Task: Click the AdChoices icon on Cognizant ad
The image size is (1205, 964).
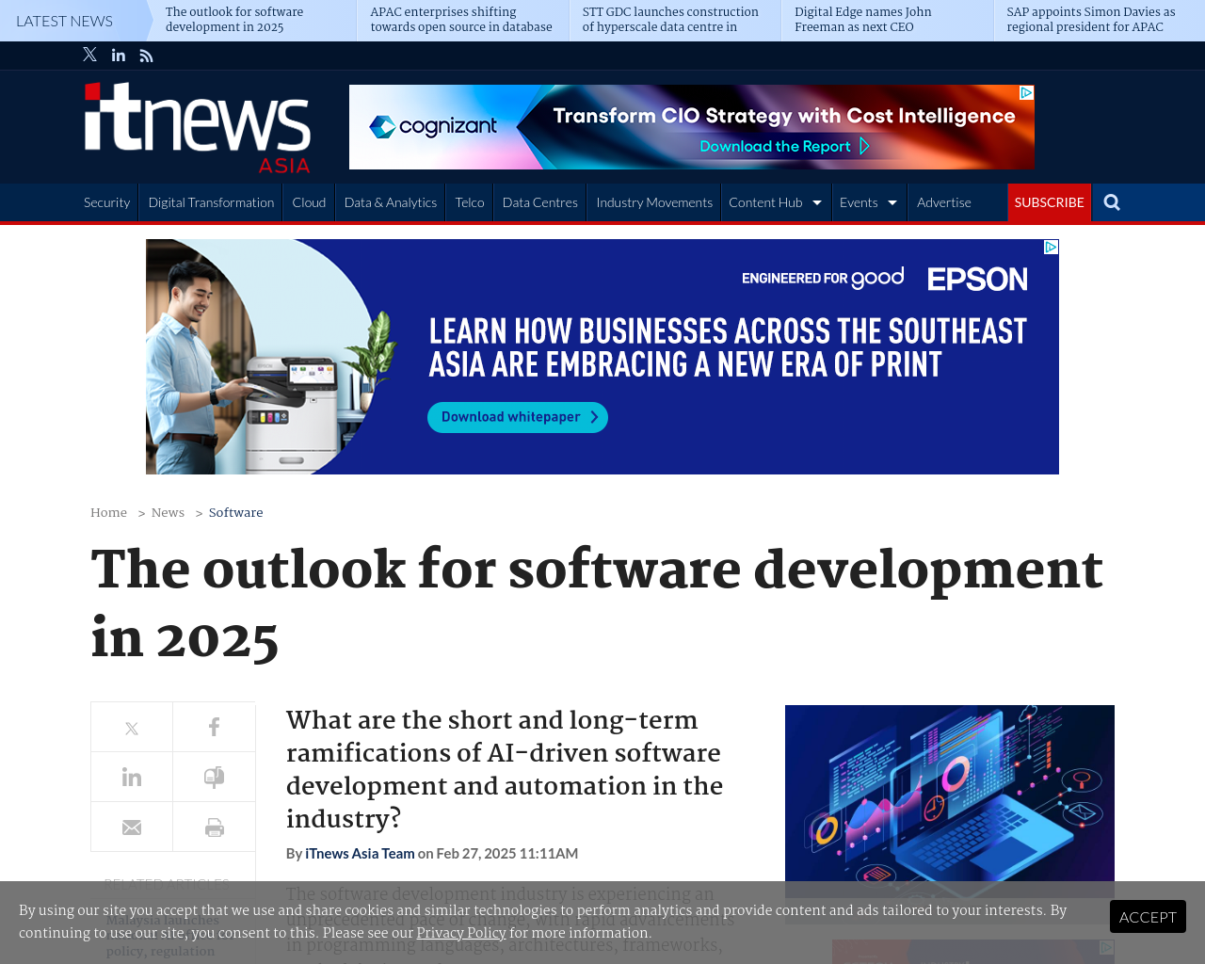Action: click(x=1026, y=92)
